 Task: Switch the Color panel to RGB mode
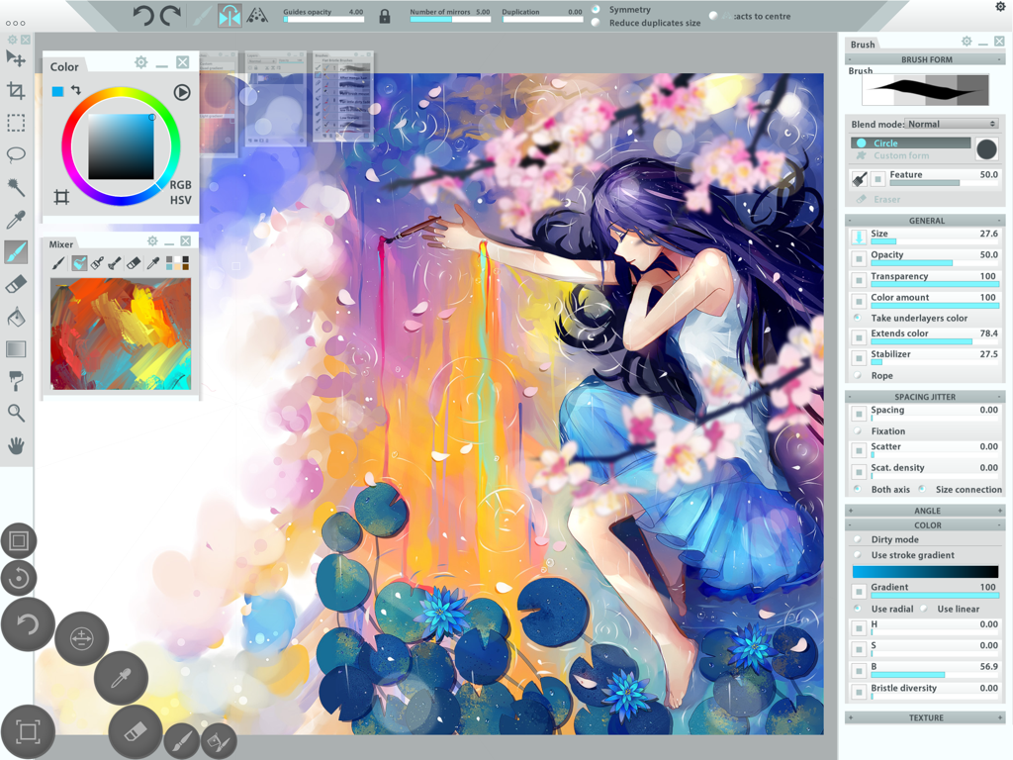tap(180, 184)
